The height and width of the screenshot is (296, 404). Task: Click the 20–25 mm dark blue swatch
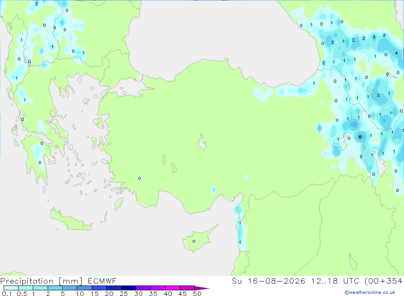pos(114,288)
